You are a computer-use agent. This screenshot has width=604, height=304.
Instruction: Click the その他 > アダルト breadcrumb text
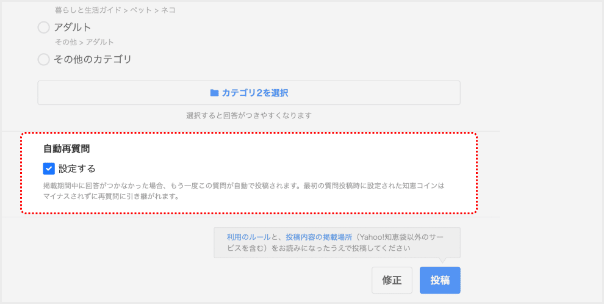pos(84,42)
